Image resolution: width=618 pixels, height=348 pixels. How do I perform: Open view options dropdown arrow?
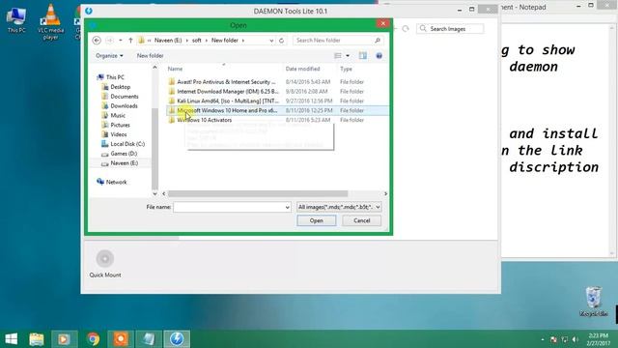pyautogui.click(x=348, y=56)
